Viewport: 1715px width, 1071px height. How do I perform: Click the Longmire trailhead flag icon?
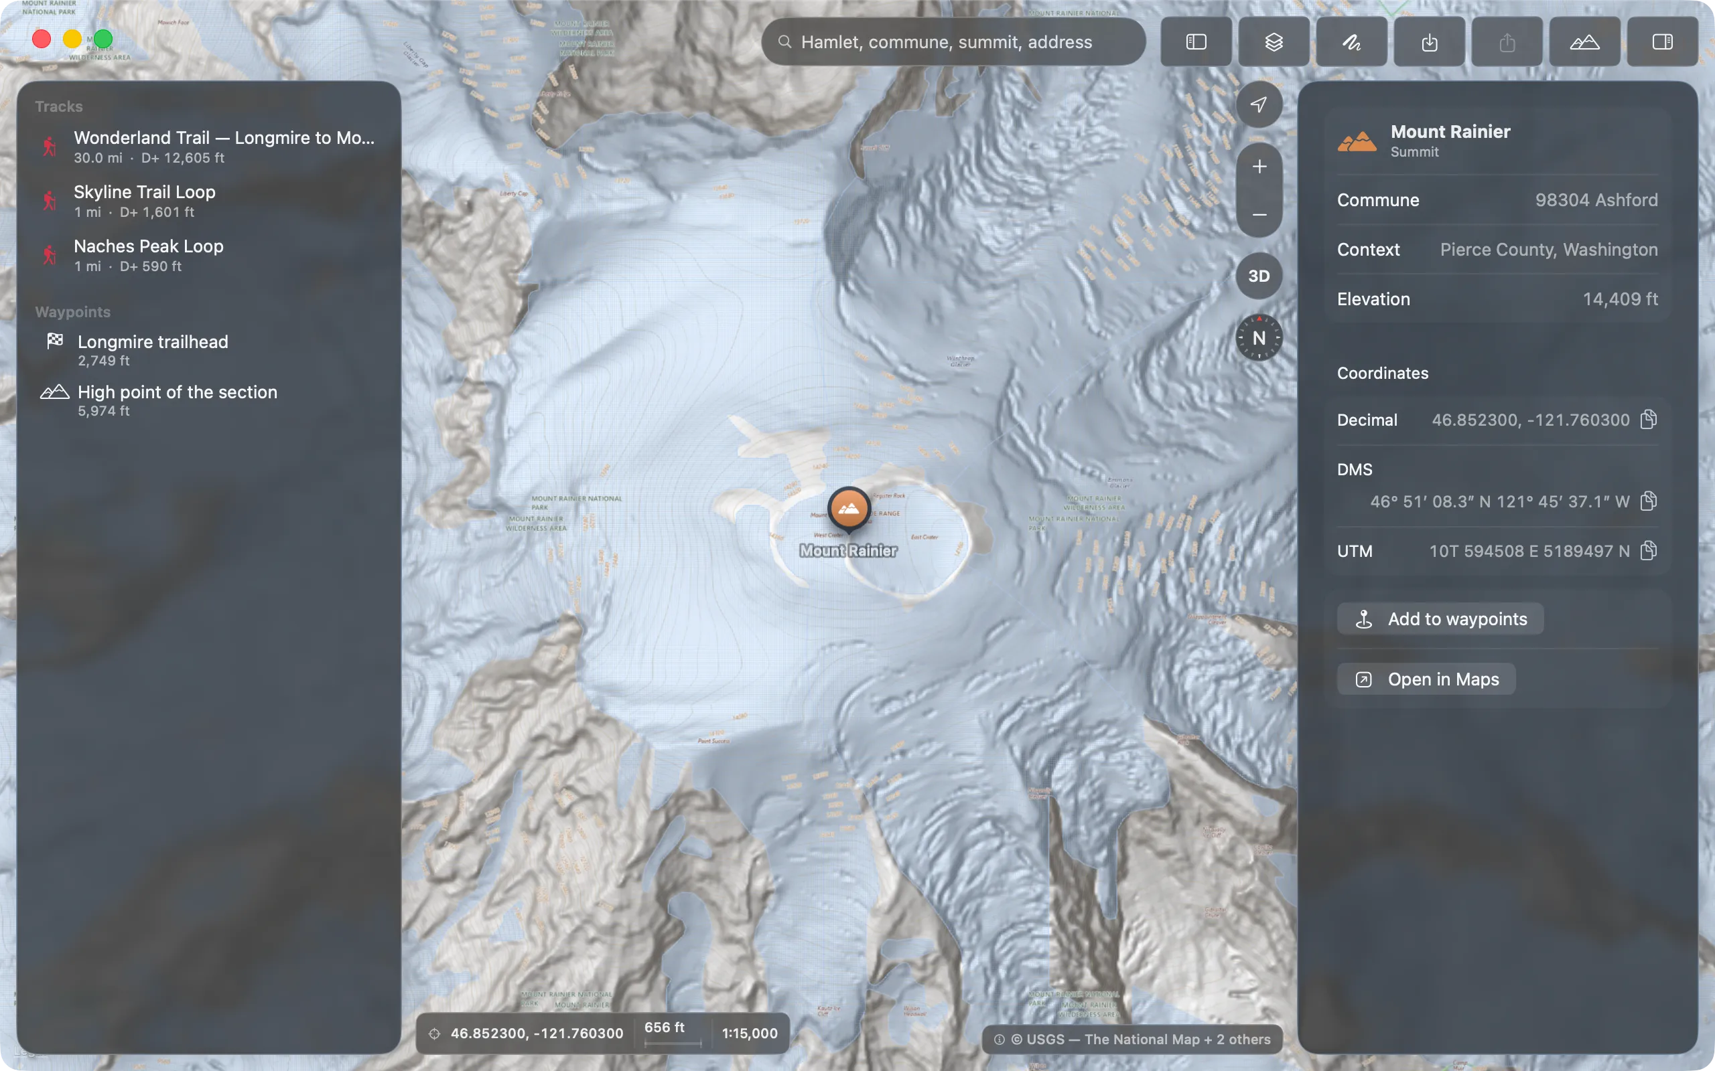[54, 341]
